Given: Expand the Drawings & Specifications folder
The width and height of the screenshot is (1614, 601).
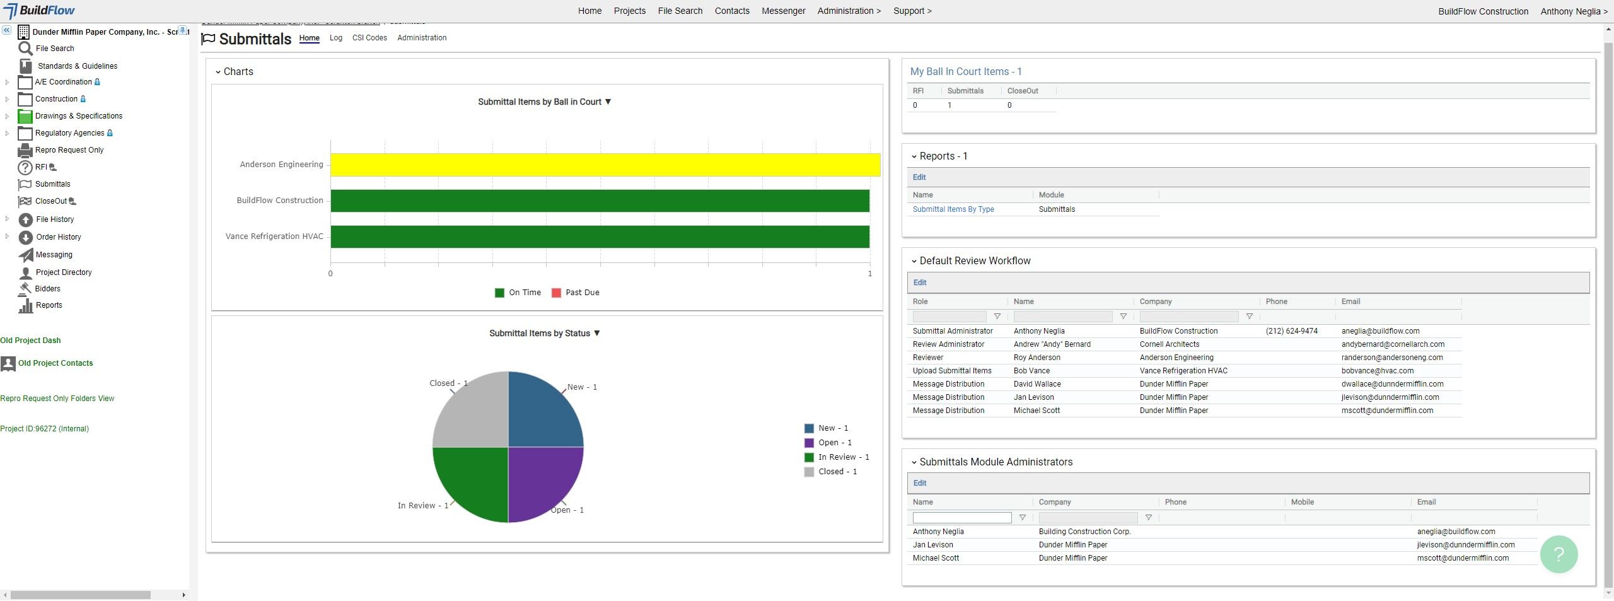Looking at the screenshot, I should point(7,116).
